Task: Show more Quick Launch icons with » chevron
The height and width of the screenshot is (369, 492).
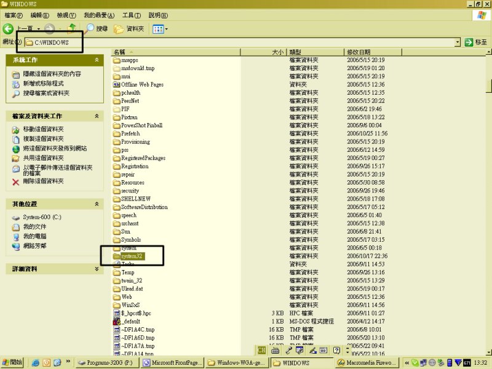Action: (x=68, y=362)
